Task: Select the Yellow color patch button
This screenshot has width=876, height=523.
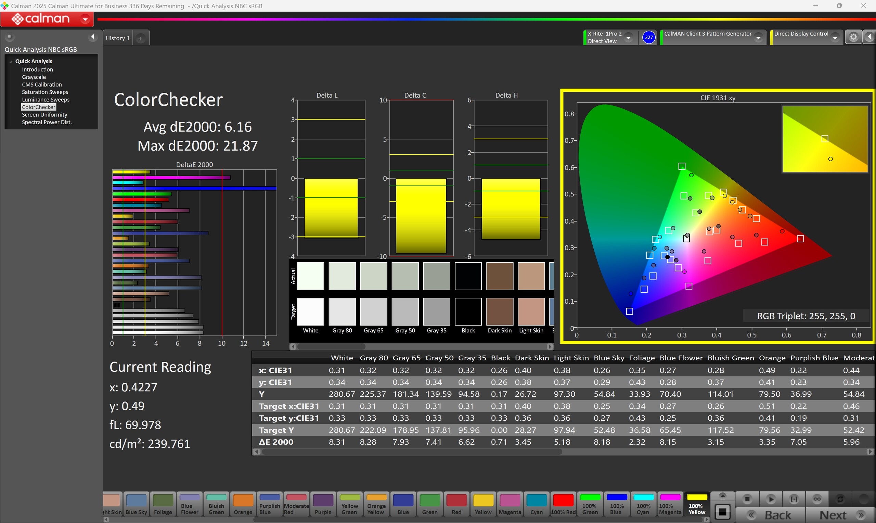Action: click(483, 504)
